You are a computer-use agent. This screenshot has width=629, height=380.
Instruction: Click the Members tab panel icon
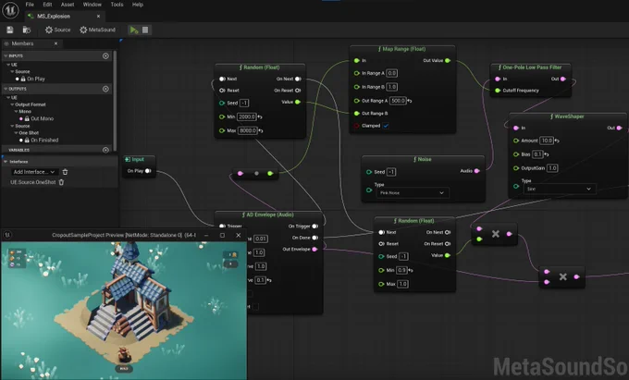(6, 43)
